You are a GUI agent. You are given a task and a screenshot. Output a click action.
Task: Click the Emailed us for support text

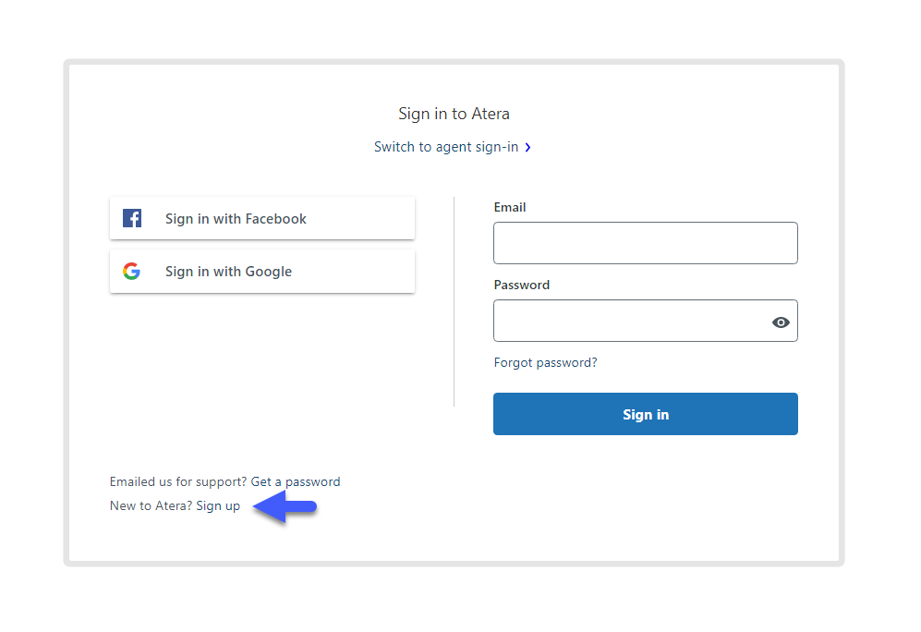178,481
